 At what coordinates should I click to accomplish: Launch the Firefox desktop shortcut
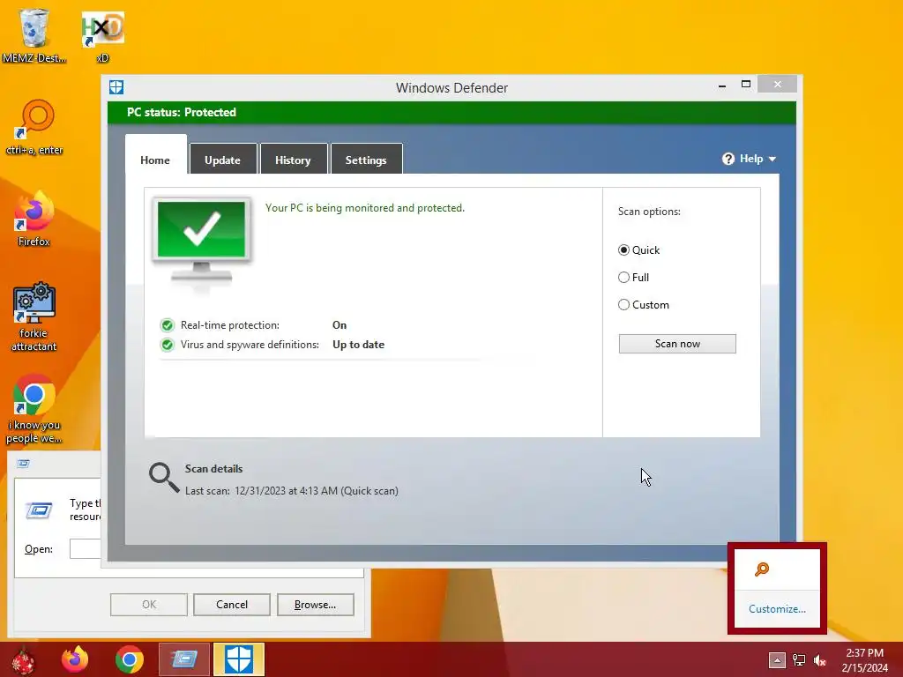[34, 219]
